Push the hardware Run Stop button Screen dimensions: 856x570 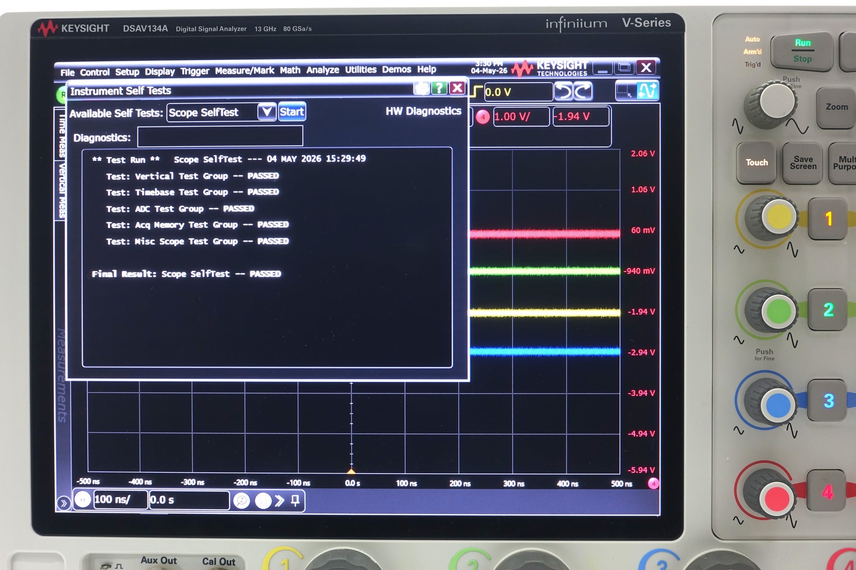(802, 52)
